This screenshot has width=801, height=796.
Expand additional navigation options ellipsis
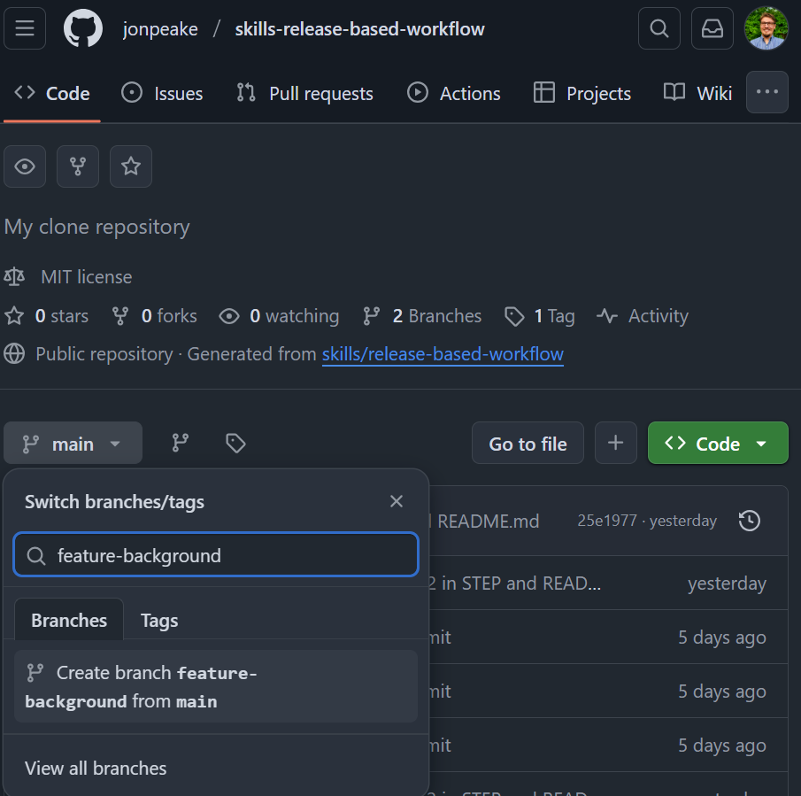(x=766, y=92)
